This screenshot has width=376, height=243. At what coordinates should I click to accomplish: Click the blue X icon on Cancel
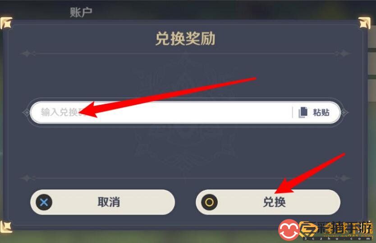44,202
